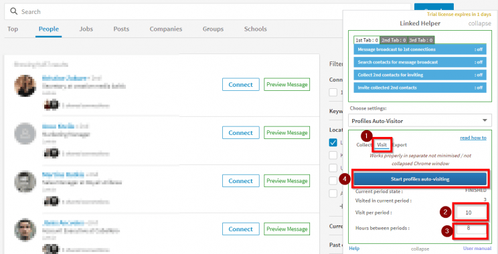Toggle Collect 2nd contacts for inviting
This screenshot has width=498, height=254.
[420, 75]
